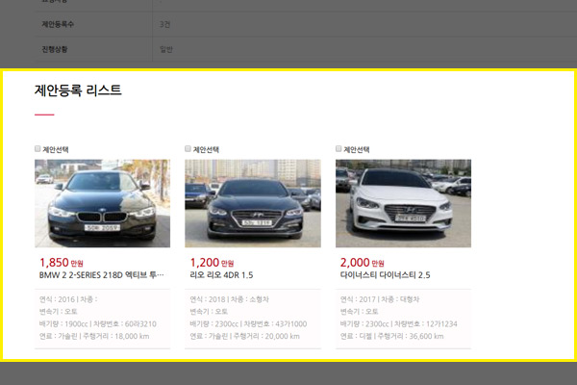
Task: Enable the 제안선택 checkbox for 다이너스티
Action: (339, 149)
